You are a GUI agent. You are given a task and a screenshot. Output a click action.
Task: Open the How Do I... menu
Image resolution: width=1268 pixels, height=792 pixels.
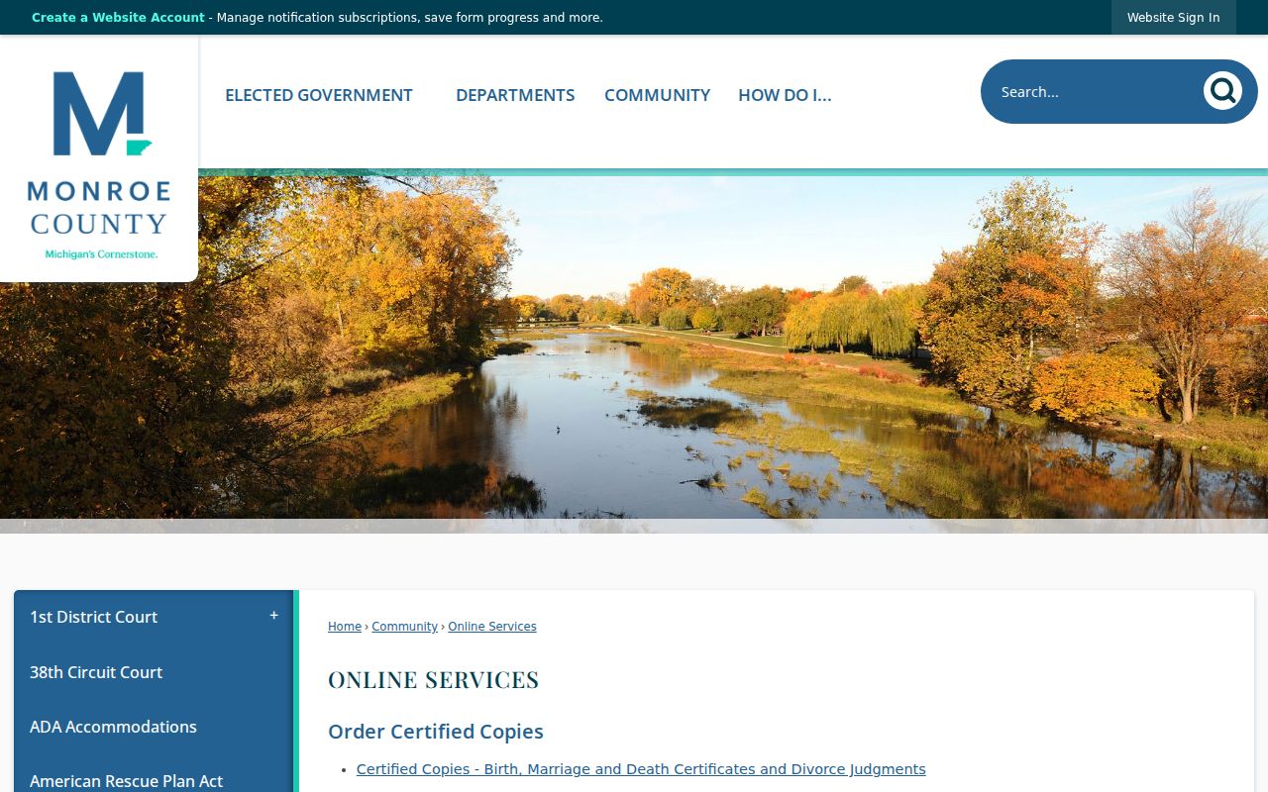785,95
